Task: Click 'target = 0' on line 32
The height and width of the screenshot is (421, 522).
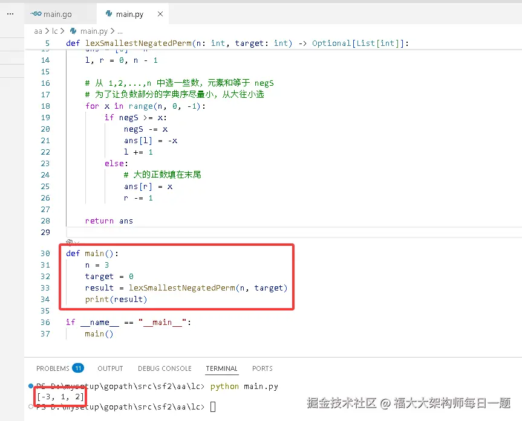Action: [109, 277]
